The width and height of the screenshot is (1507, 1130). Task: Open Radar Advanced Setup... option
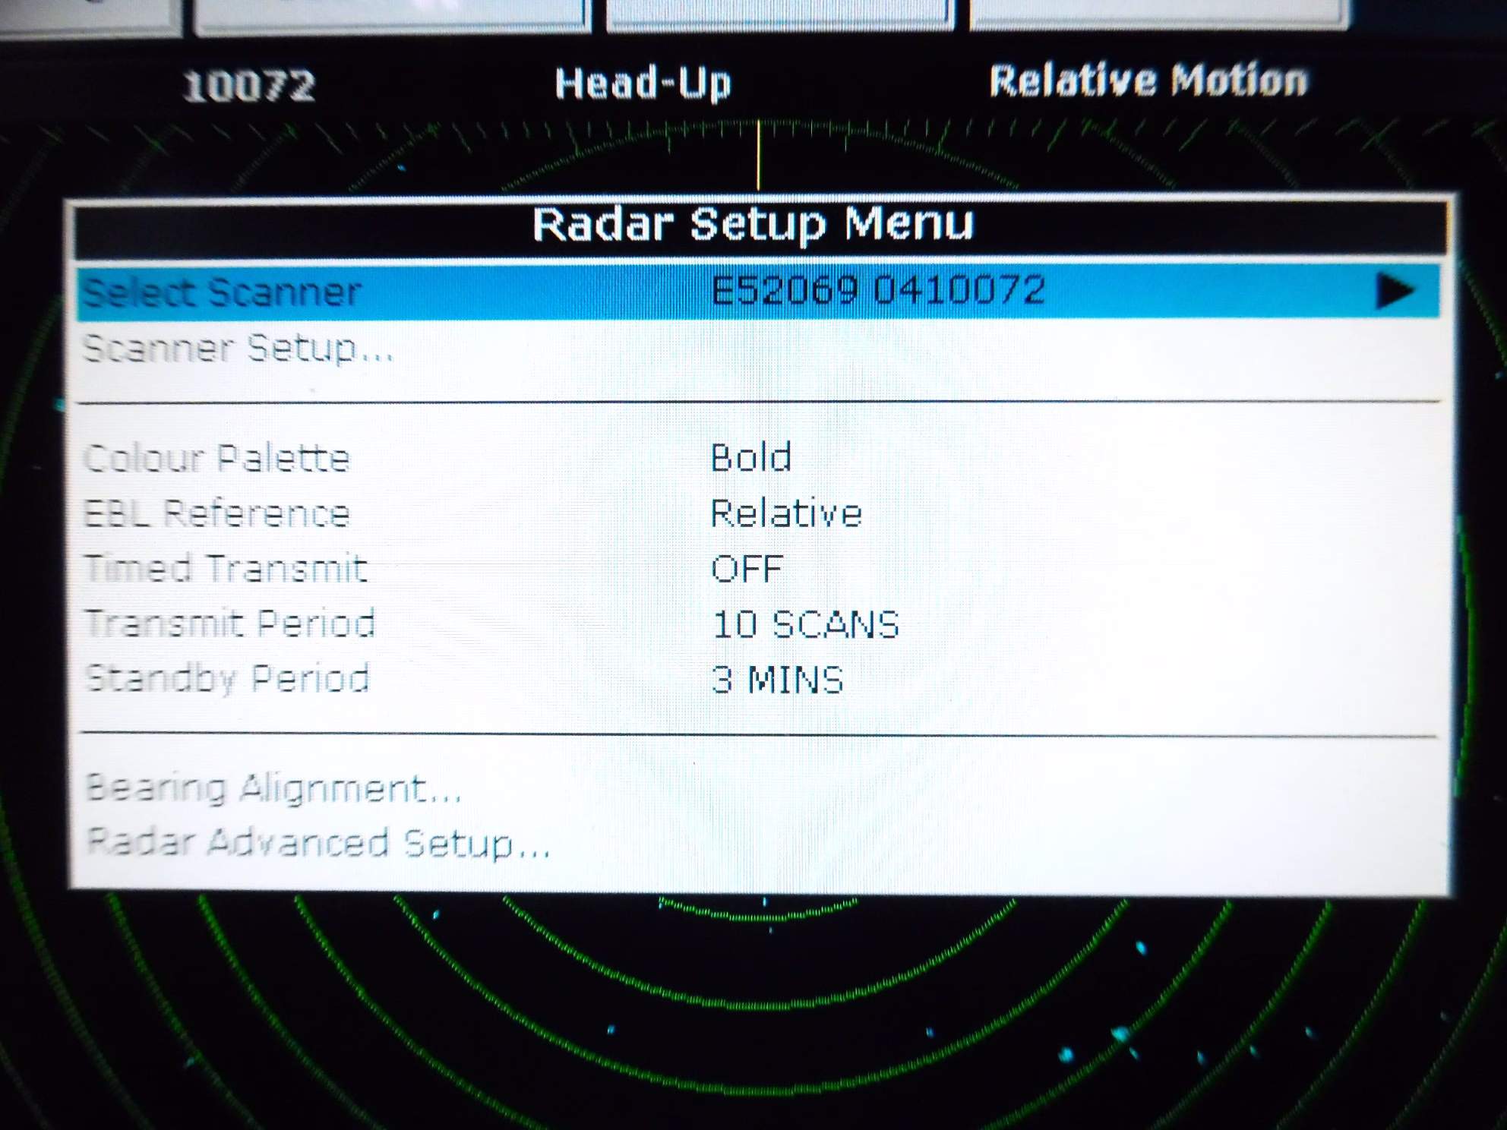pos(318,843)
